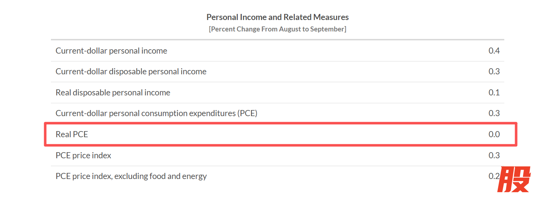Click the 0.3 value for PCE price index
This screenshot has width=538, height=199.
click(x=494, y=155)
